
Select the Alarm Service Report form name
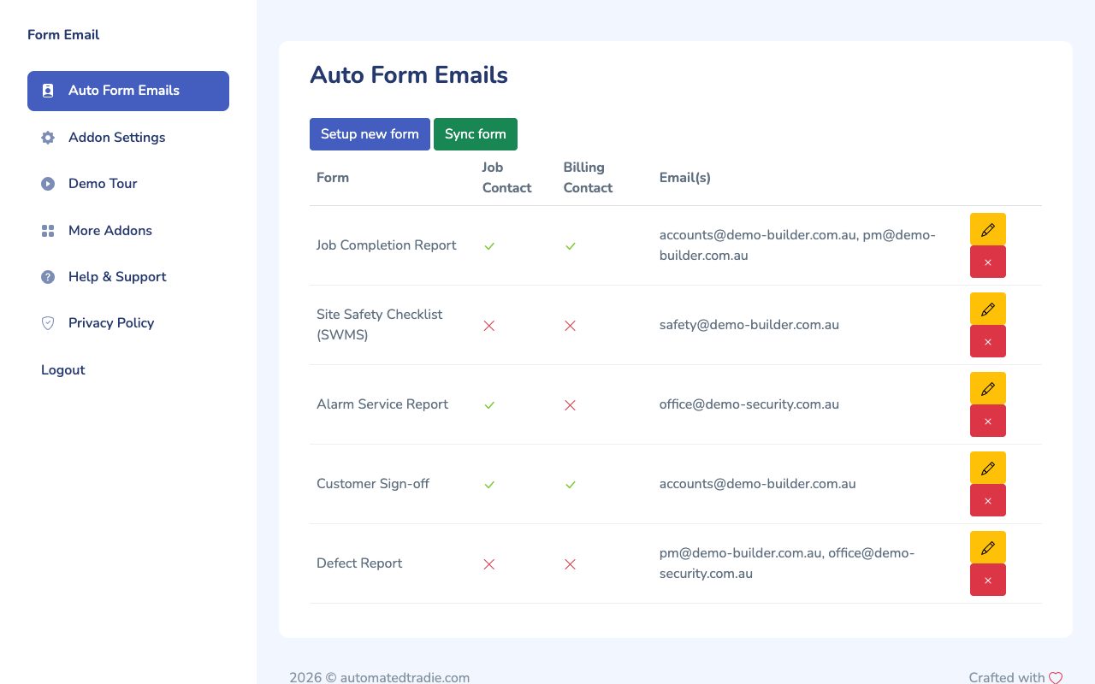(382, 404)
